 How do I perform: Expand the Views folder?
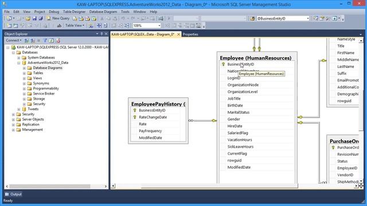24,78
